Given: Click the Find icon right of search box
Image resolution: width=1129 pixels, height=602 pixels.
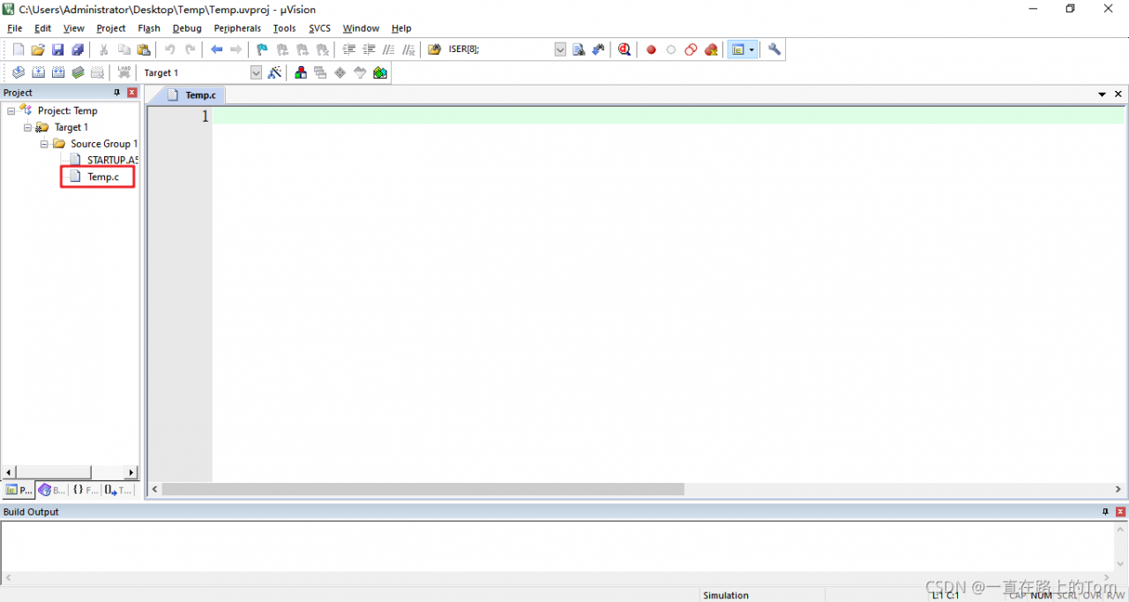Looking at the screenshot, I should [579, 50].
